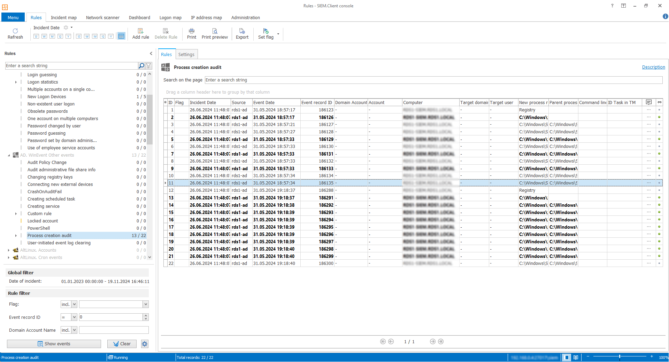Click the Add rule icon
The image size is (669, 362).
[140, 33]
